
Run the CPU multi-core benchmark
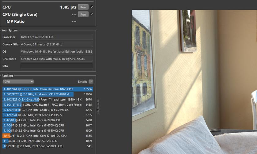pyautogui.click(x=83, y=7)
